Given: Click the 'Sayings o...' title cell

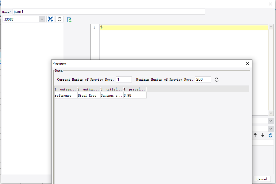Looking at the screenshot, I should (x=112, y=95).
